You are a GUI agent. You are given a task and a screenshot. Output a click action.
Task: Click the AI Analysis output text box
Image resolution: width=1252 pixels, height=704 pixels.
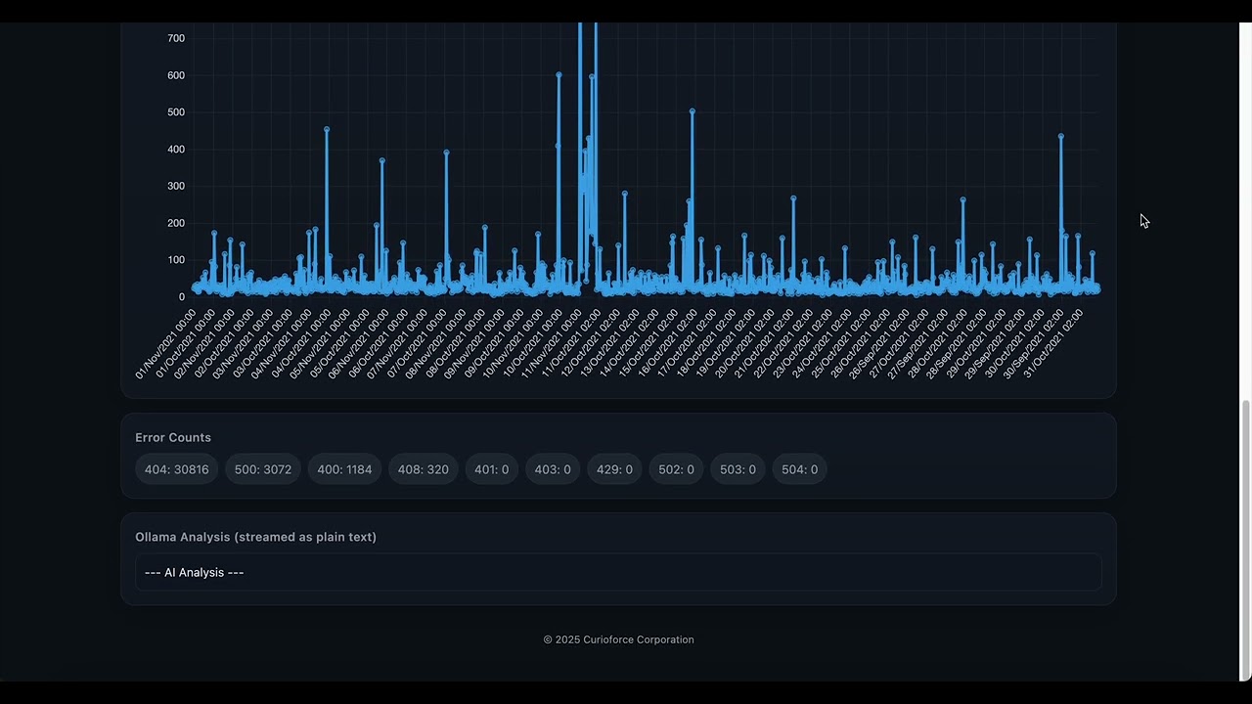tap(618, 572)
